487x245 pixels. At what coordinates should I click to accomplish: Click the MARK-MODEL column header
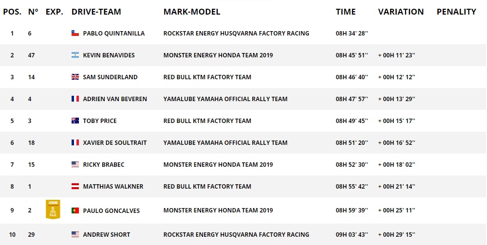coord(192,12)
